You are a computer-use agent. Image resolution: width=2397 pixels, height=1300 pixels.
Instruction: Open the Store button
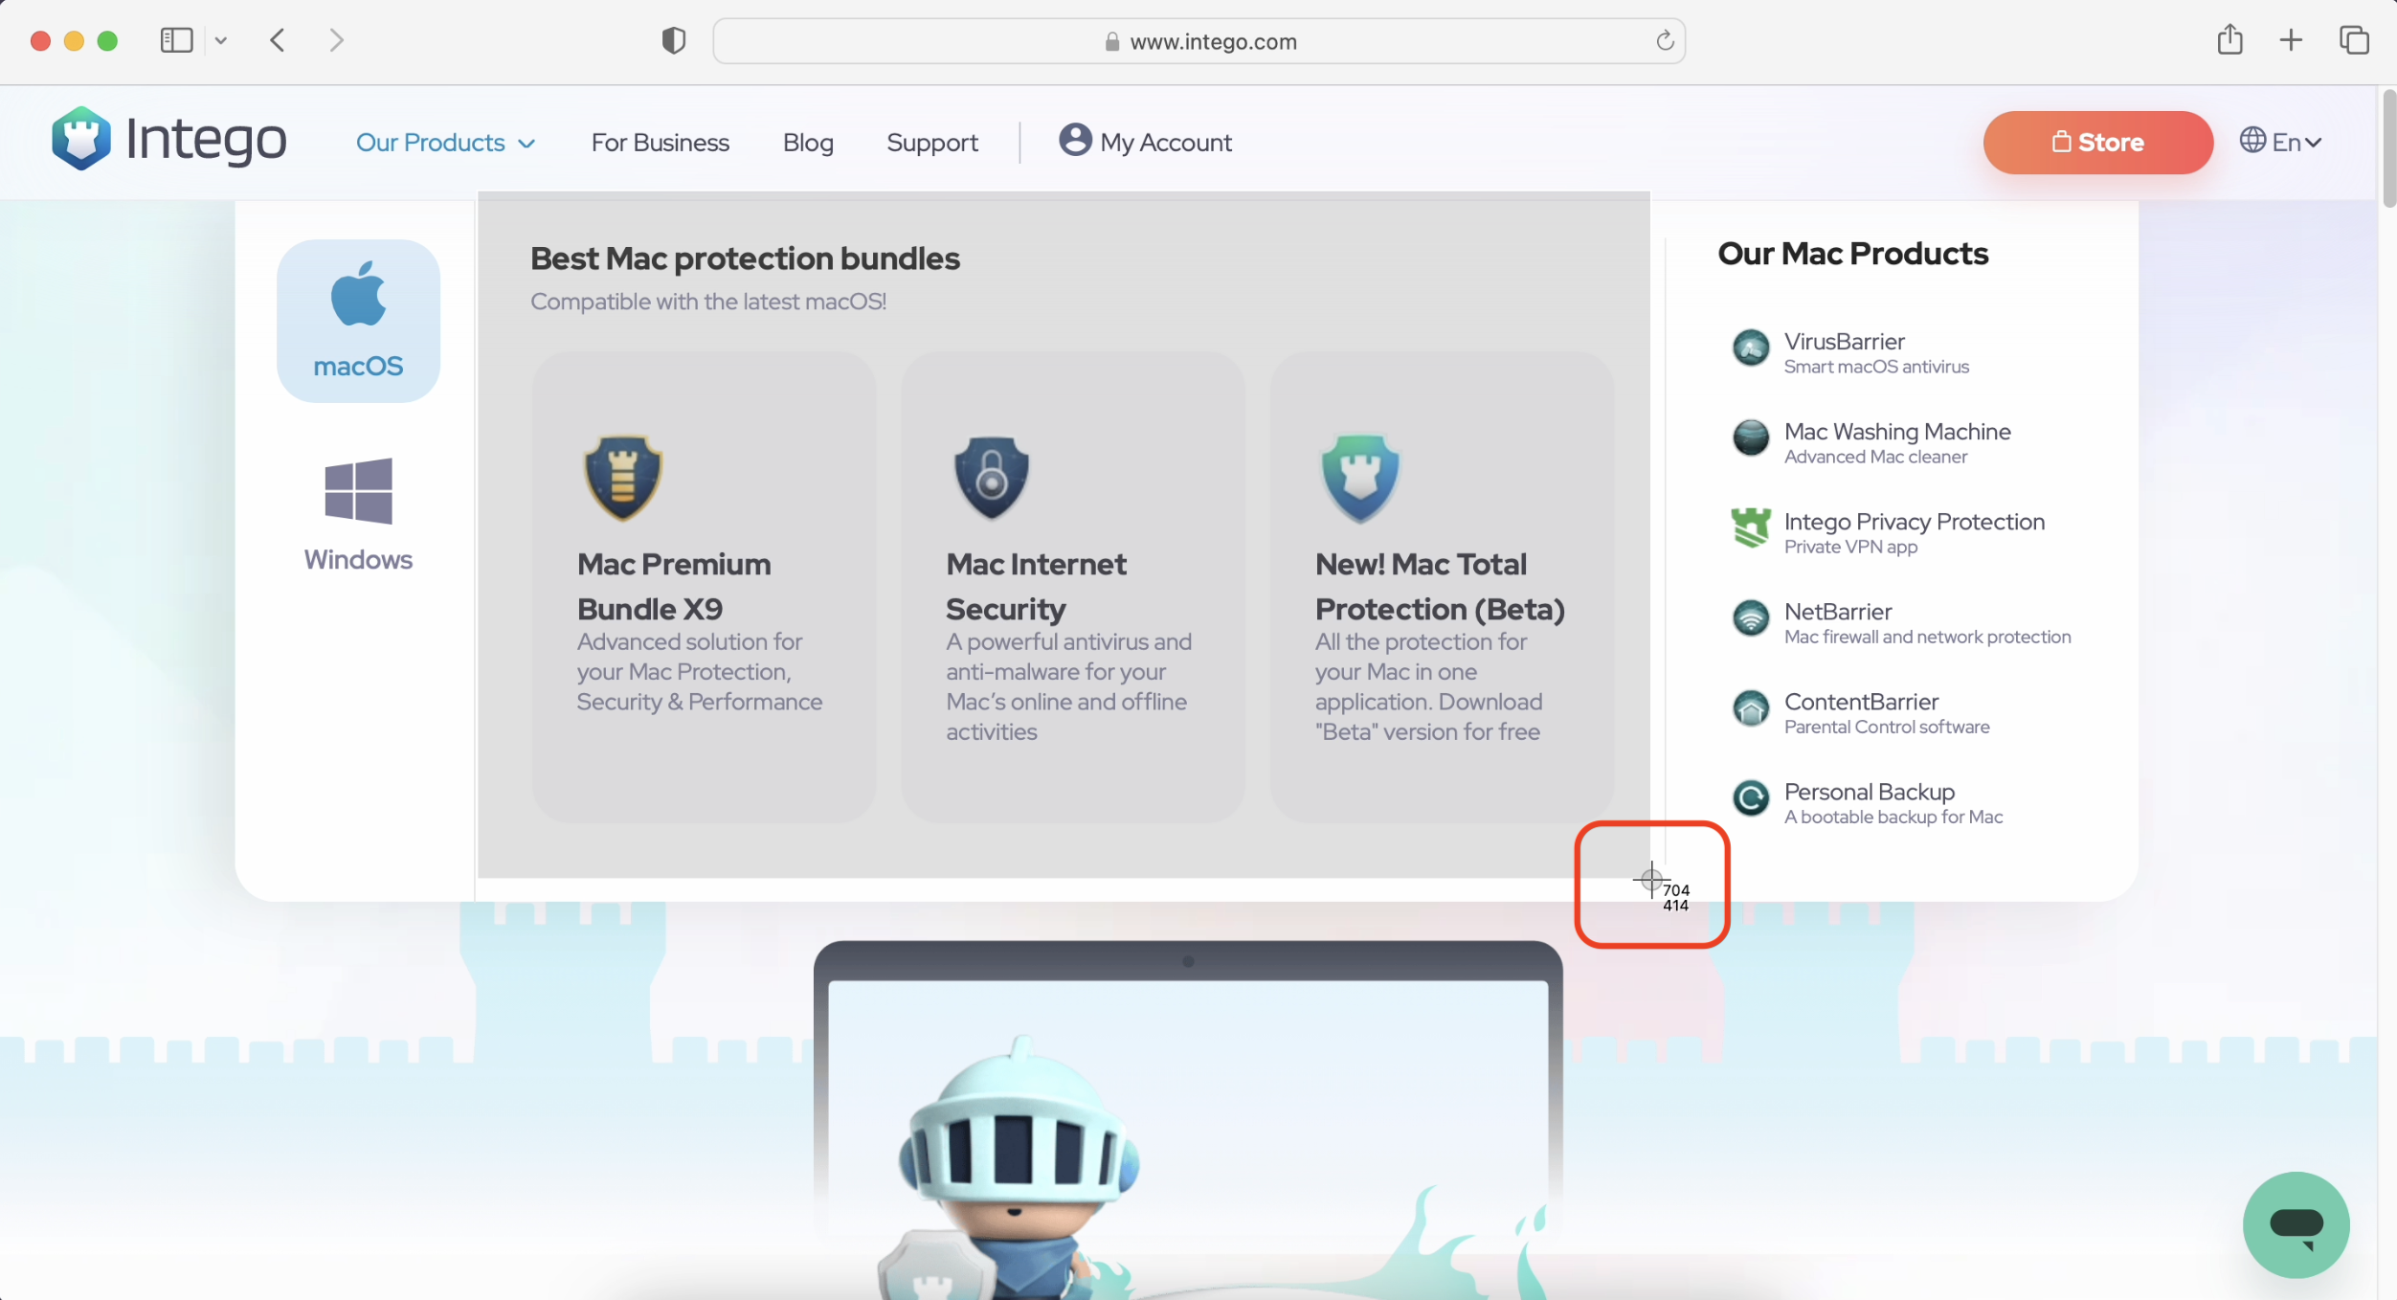click(x=2097, y=143)
